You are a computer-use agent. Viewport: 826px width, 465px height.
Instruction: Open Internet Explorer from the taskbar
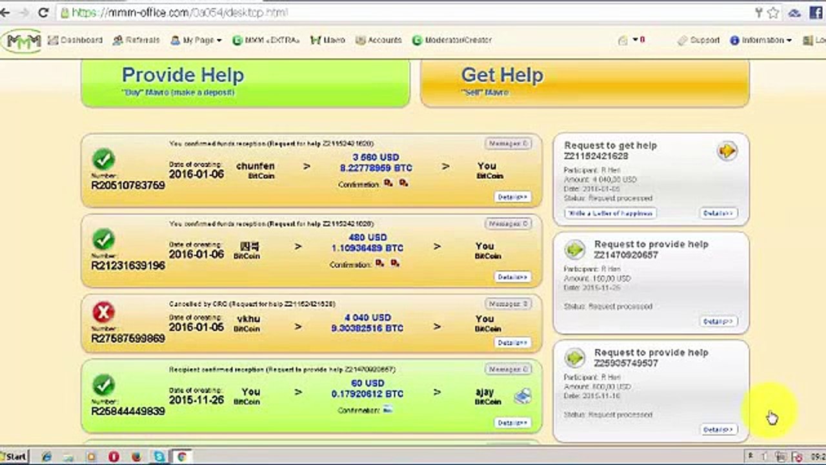point(46,457)
